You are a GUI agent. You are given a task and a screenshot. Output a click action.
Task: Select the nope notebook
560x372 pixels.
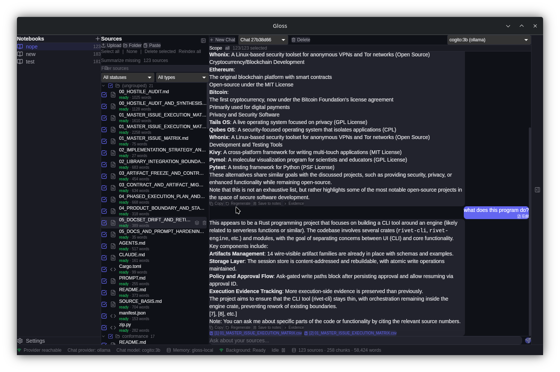click(x=59, y=47)
